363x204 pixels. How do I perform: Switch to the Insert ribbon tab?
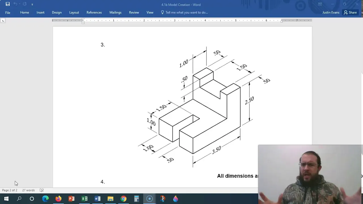click(41, 12)
